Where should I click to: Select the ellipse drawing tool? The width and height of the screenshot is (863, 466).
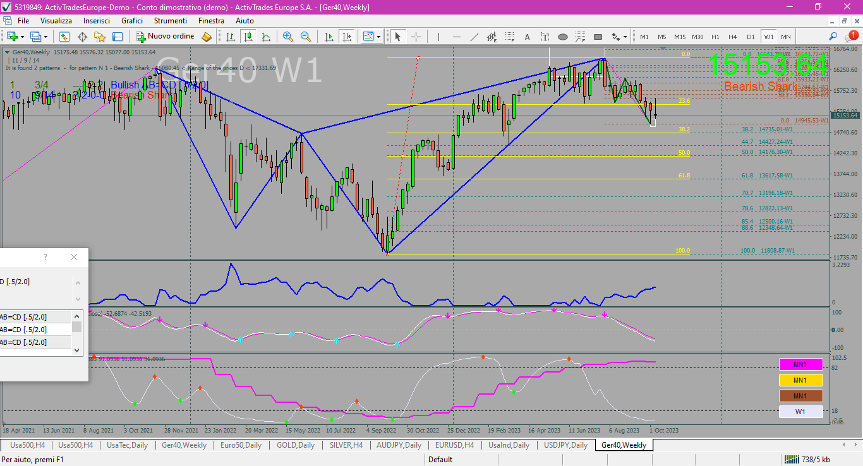point(563,37)
